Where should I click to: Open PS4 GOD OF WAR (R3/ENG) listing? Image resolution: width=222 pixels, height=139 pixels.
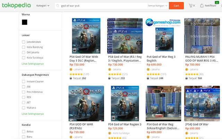(x=81, y=126)
